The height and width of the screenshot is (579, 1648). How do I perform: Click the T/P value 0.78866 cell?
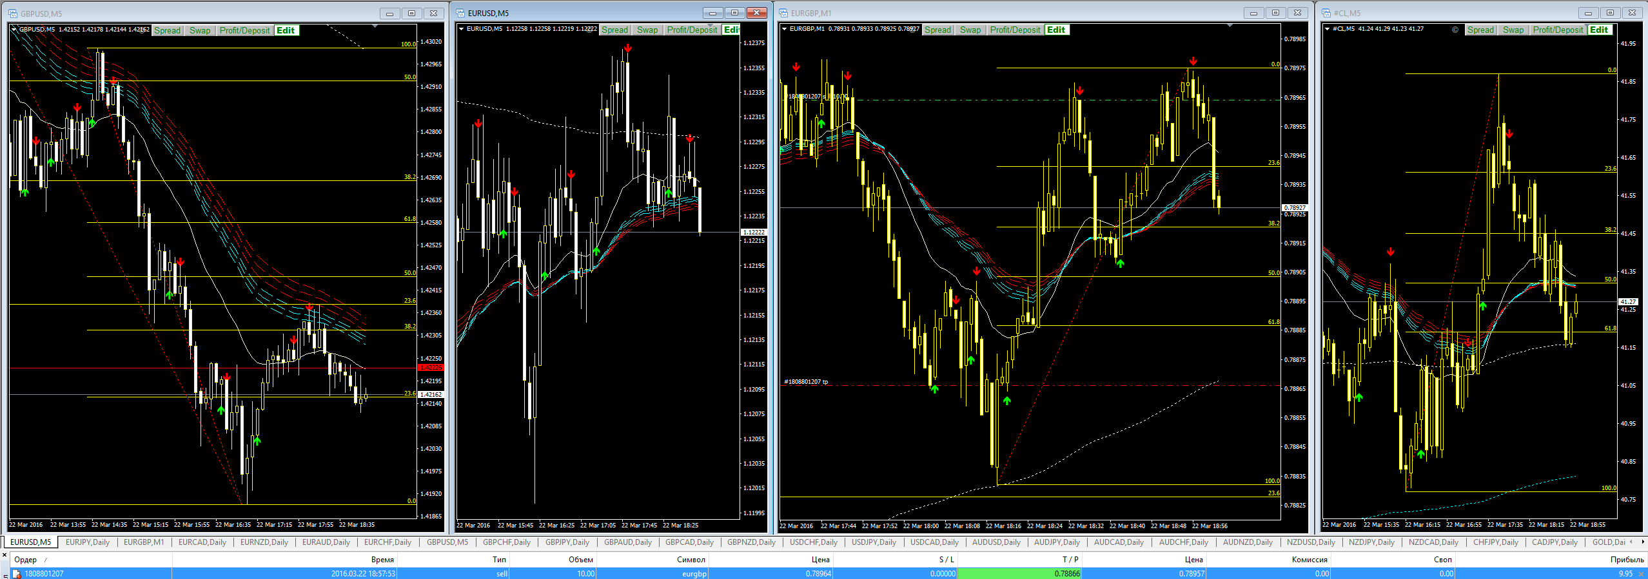point(1019,573)
